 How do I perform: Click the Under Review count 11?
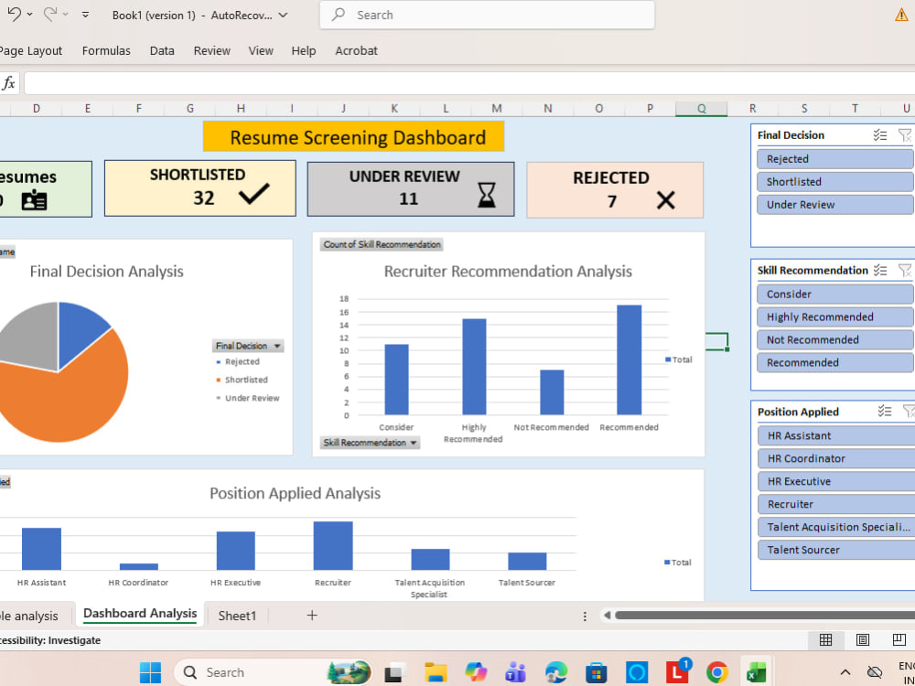pos(408,198)
